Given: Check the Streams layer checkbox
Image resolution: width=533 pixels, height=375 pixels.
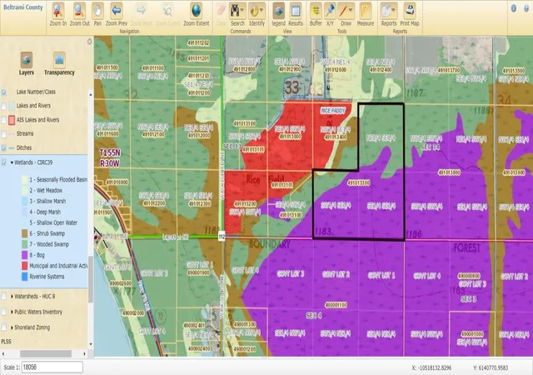Looking at the screenshot, I should click(x=4, y=134).
